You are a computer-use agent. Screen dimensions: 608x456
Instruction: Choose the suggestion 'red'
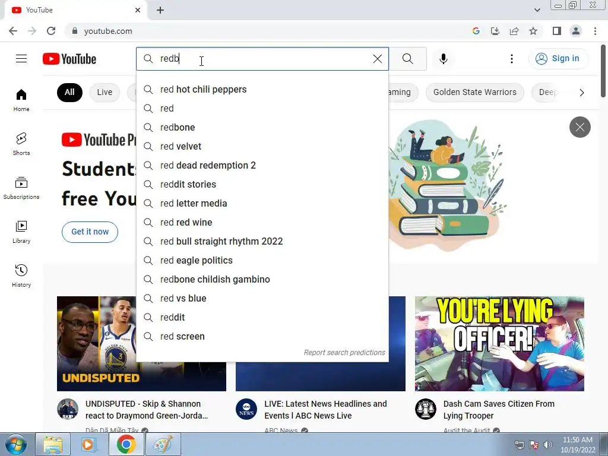(262, 108)
